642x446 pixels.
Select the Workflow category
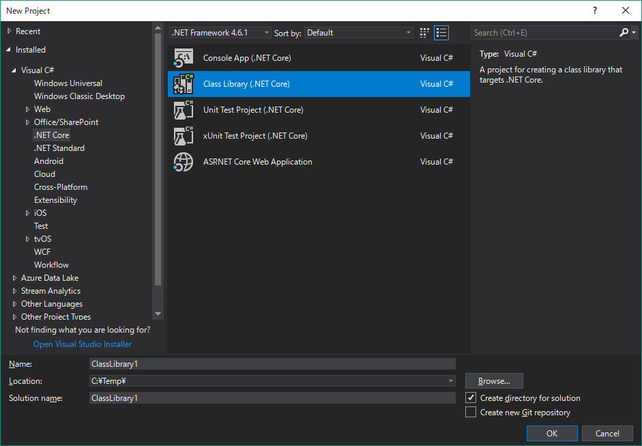(51, 265)
